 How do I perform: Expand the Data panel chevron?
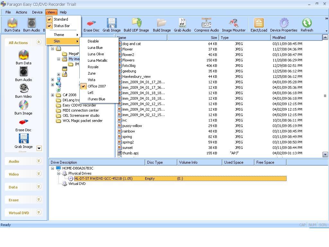(39, 187)
